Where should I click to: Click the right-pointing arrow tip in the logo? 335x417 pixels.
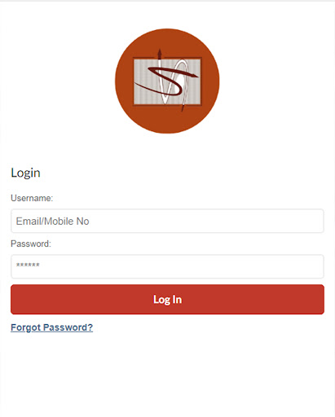pos(195,76)
